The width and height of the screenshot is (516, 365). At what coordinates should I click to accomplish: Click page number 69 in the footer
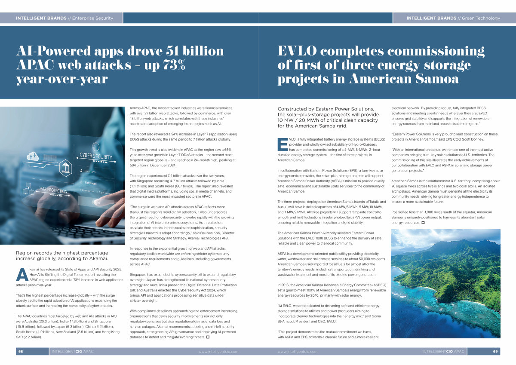click(495, 352)
